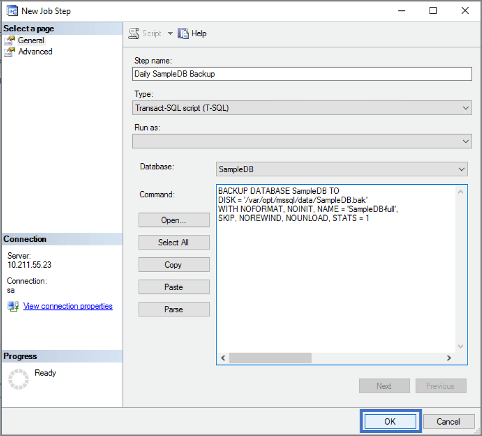Click inside the Step name field
Image resolution: width=482 pixels, height=436 pixels.
pos(301,73)
